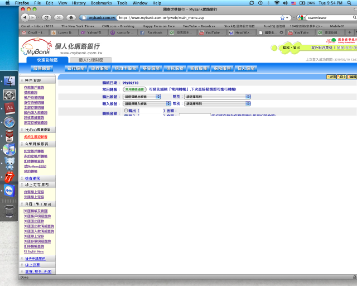Collapse the 線上定存服務 sidebar section header

pyautogui.click(x=37, y=185)
